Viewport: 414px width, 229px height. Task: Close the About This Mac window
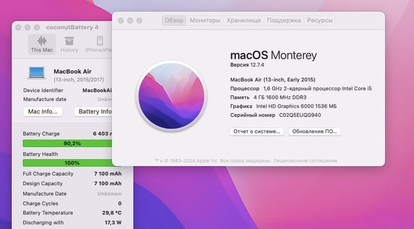pyautogui.click(x=121, y=21)
